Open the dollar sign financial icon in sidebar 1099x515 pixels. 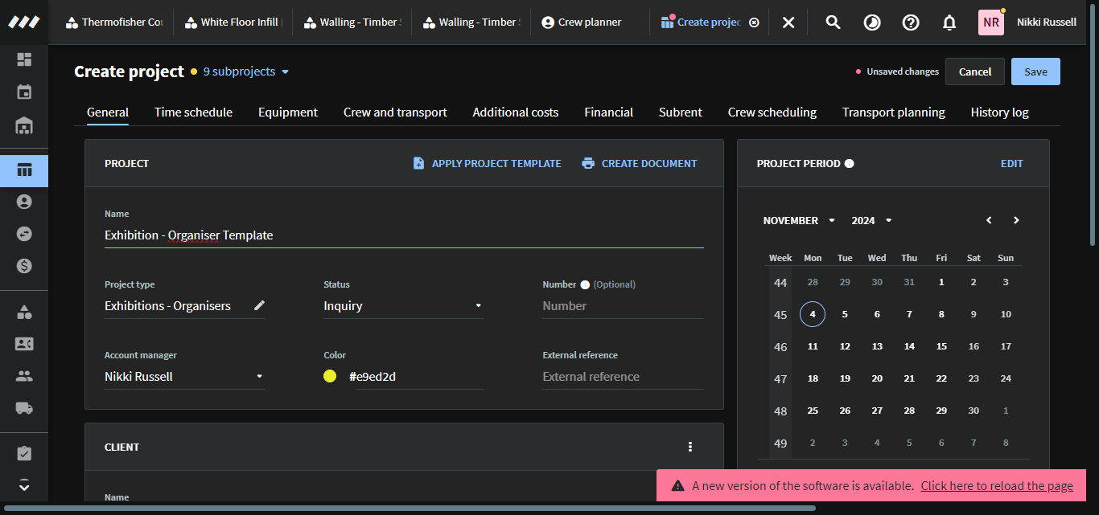[24, 266]
